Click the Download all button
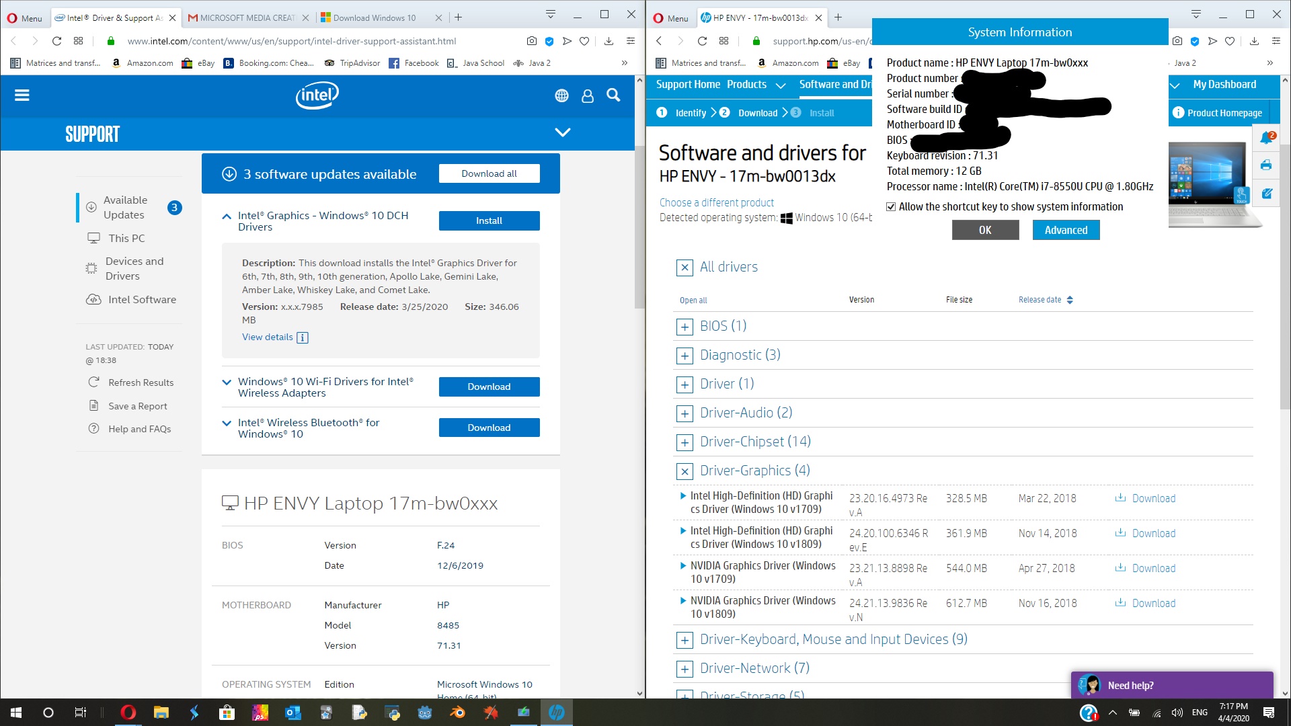 pos(489,173)
